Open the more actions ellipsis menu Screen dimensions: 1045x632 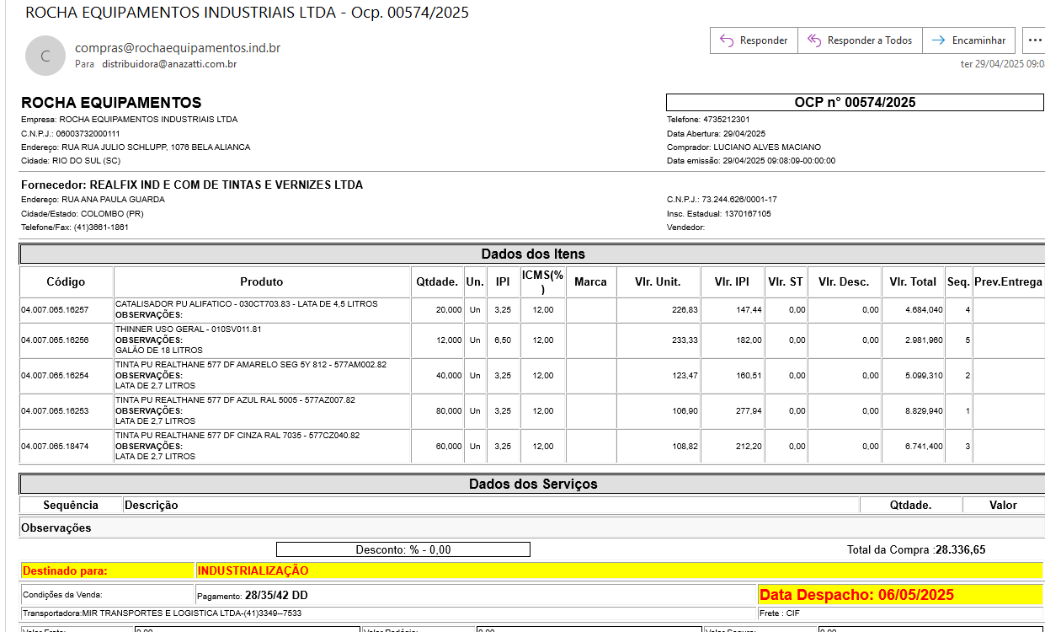click(1034, 40)
